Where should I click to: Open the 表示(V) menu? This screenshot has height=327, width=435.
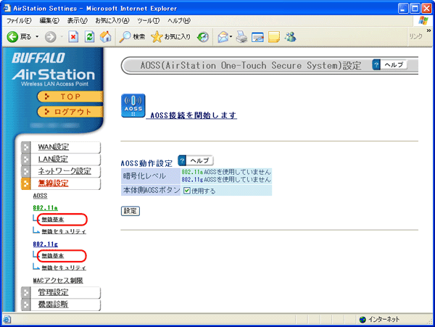(x=77, y=21)
